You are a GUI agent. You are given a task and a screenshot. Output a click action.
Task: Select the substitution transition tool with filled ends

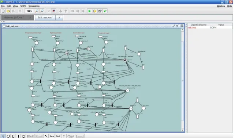pyautogui.click(x=23, y=136)
